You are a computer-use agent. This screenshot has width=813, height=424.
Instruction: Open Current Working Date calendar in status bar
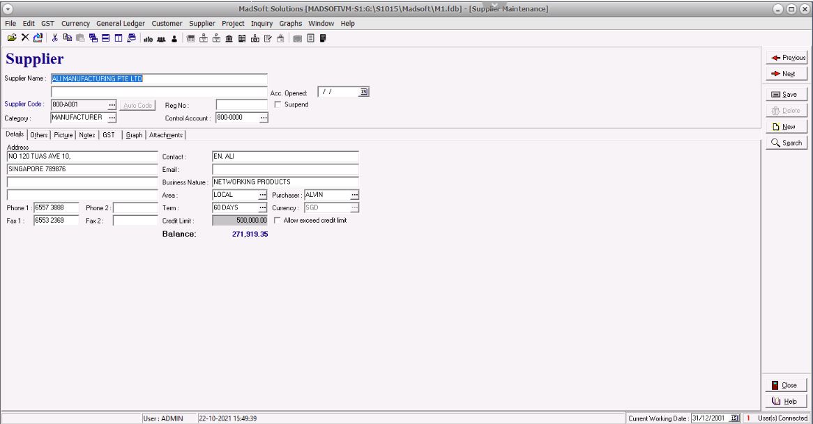735,418
